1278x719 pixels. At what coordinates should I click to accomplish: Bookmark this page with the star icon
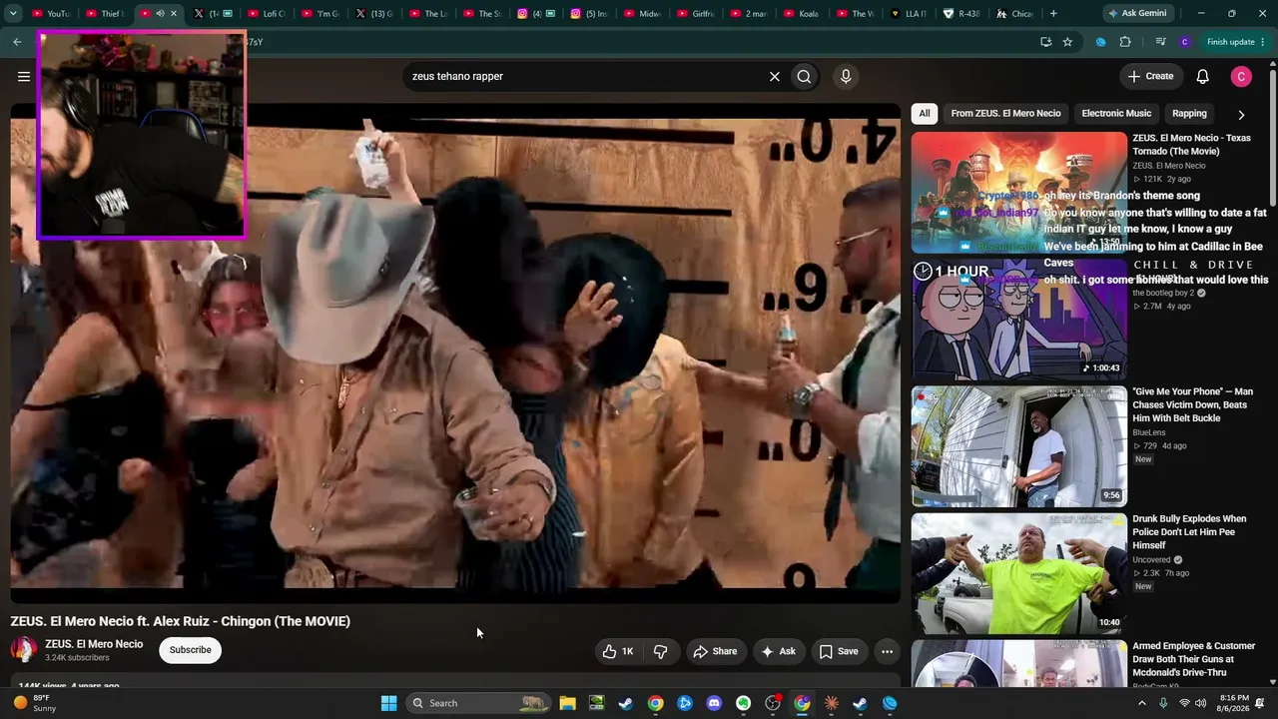point(1067,42)
